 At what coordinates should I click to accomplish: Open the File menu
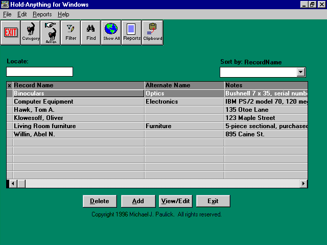coord(7,14)
